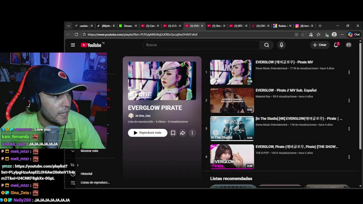Open title [In The Studio] [4K] EVERGLOW Pirate
The width and height of the screenshot is (363, 204).
(299, 118)
